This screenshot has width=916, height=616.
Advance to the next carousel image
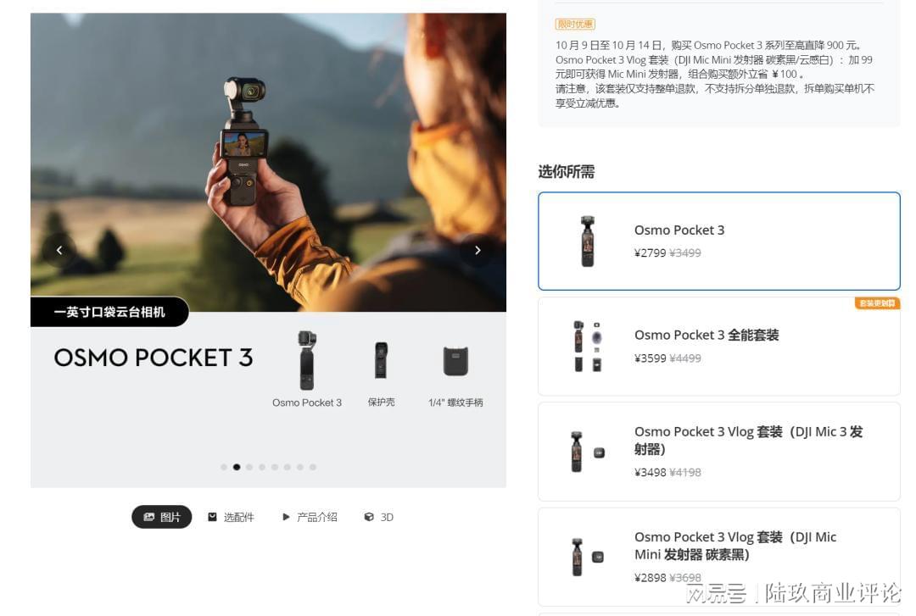tap(478, 250)
